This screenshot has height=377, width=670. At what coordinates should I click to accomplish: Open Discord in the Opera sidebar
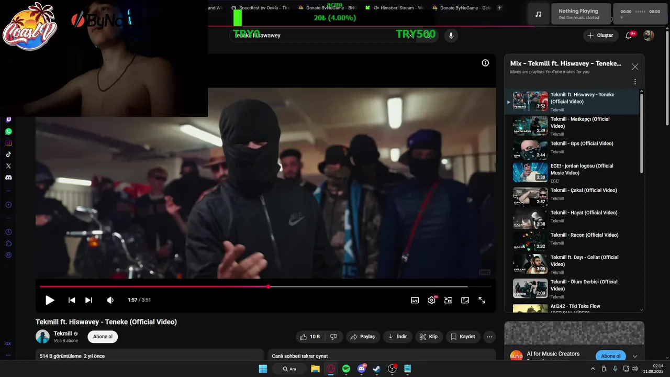8,178
